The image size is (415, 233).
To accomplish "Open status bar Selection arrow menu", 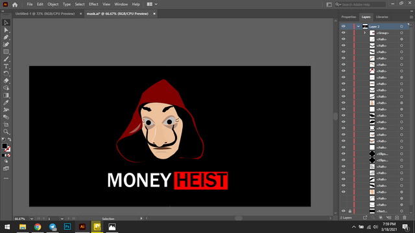I will 141,219.
